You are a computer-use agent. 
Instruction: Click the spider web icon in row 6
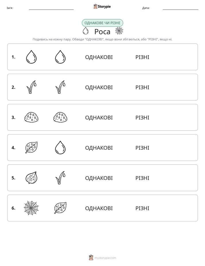31,208
